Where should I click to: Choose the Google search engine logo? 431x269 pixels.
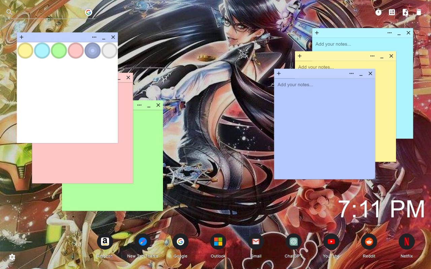tap(89, 12)
